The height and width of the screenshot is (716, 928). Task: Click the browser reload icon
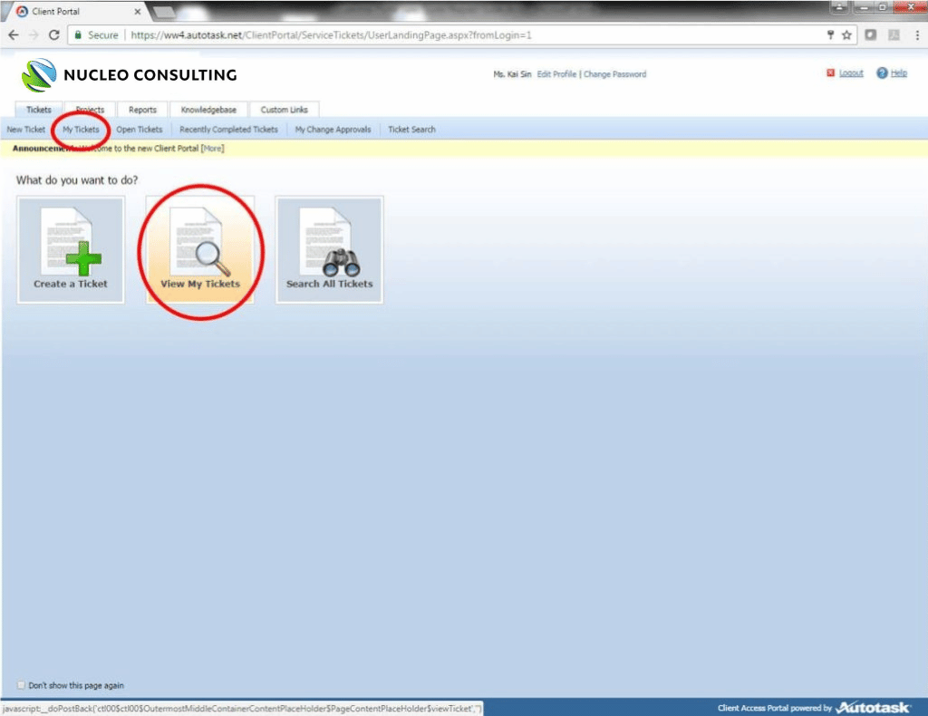tap(53, 34)
